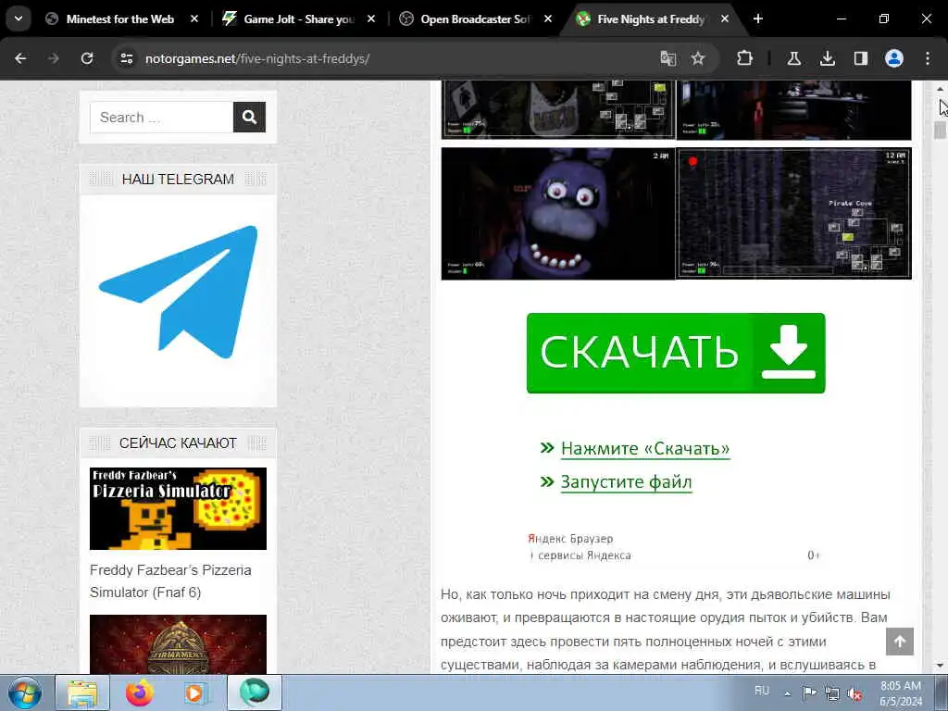Bookmark this page with star icon

pos(698,58)
